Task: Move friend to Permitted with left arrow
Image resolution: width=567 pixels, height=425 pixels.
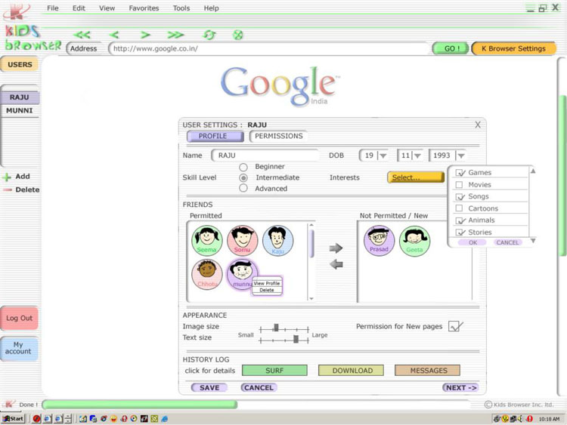Action: (x=336, y=263)
